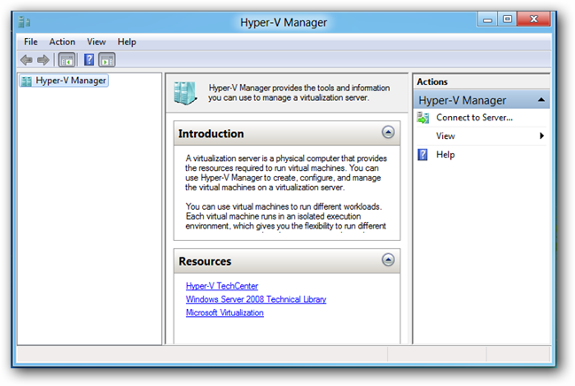Toggle the Show/Hide Console Tree toolbar icon

point(66,60)
